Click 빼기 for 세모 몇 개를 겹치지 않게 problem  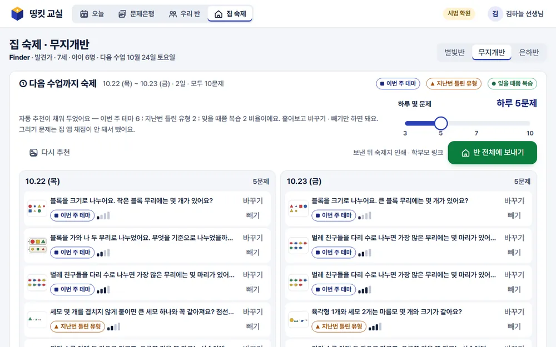pos(253,326)
